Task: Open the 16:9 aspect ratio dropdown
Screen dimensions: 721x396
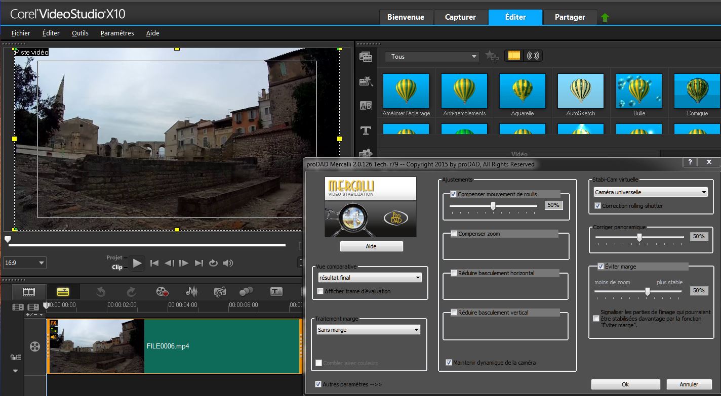Action: coord(24,263)
